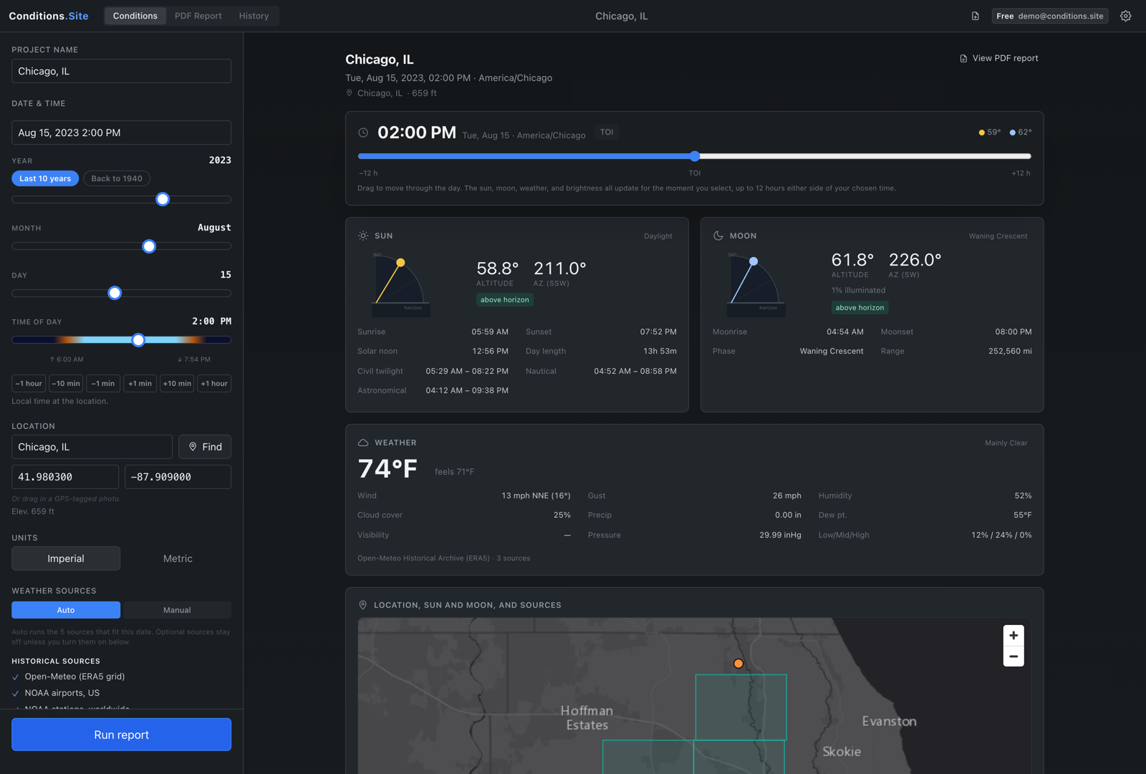Screen dimensions: 1146x774
Task: Open the History tab
Action: [254, 16]
